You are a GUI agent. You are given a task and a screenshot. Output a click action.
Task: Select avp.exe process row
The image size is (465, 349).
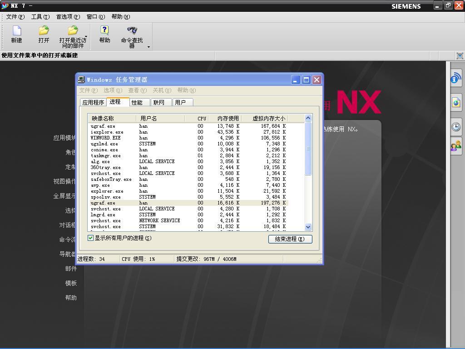(x=188, y=185)
